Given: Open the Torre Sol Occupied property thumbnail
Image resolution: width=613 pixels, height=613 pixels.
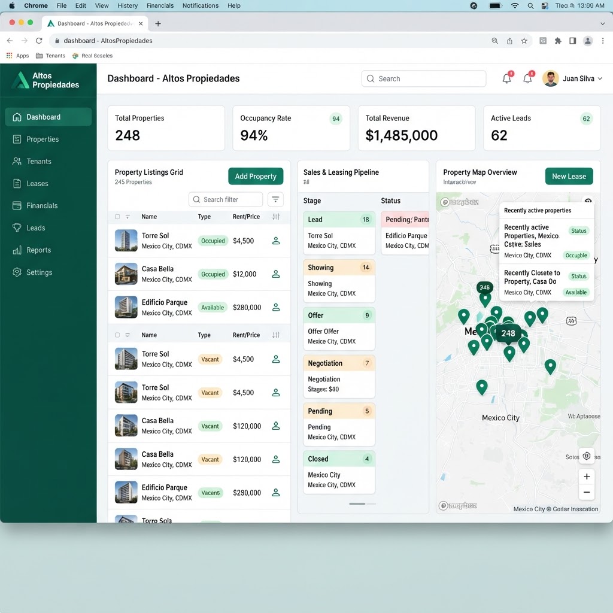Looking at the screenshot, I should 126,241.
